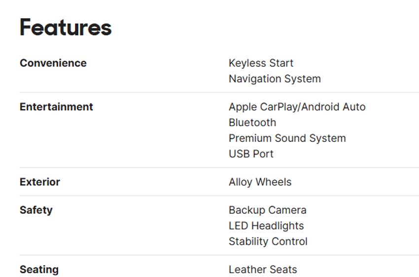
Task: Click the divider line beneath USB Port
Action: (x=219, y=168)
